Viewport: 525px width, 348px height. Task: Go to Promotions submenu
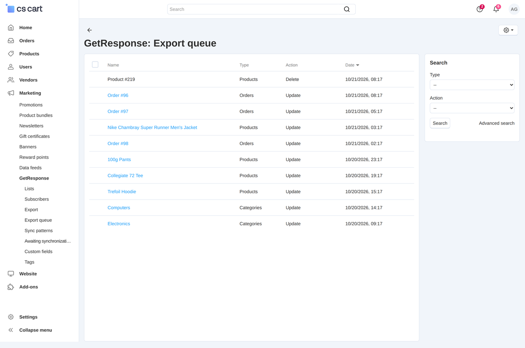pos(31,105)
